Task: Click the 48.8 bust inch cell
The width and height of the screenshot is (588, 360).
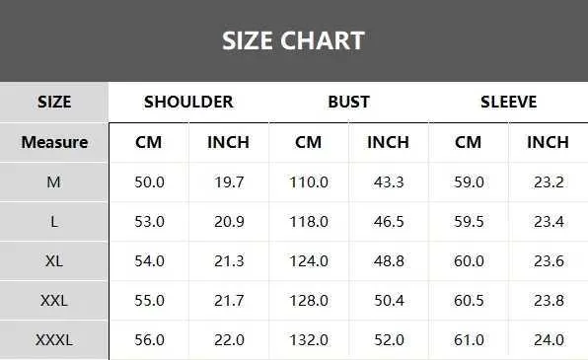Action: pos(389,261)
